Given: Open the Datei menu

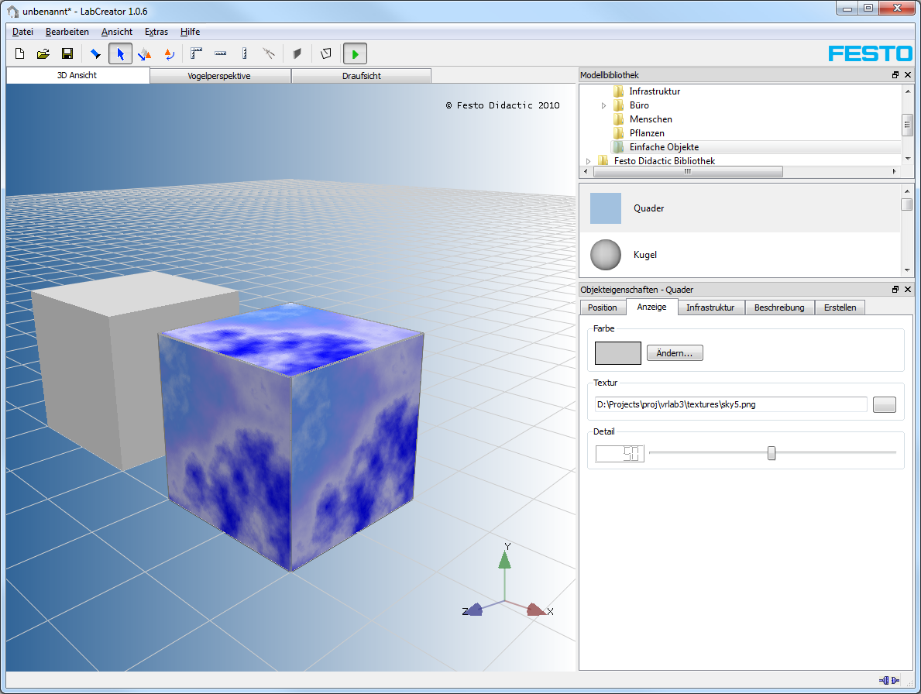Looking at the screenshot, I should point(23,32).
